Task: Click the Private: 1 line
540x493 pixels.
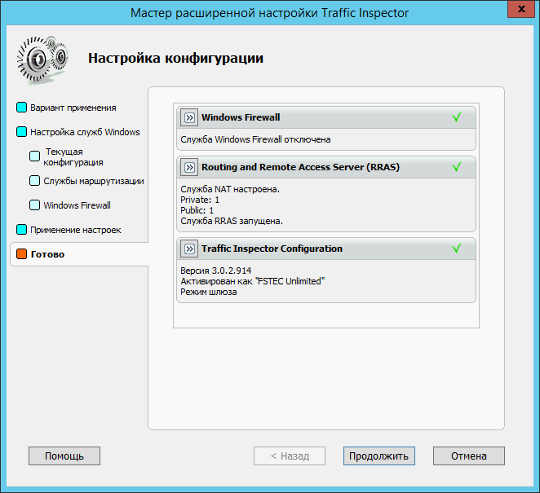Action: coord(200,200)
